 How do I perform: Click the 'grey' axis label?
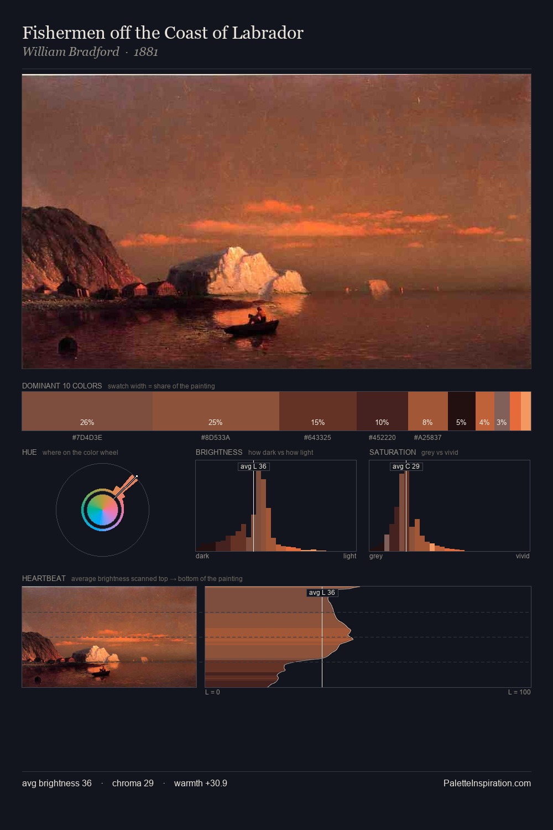(376, 556)
